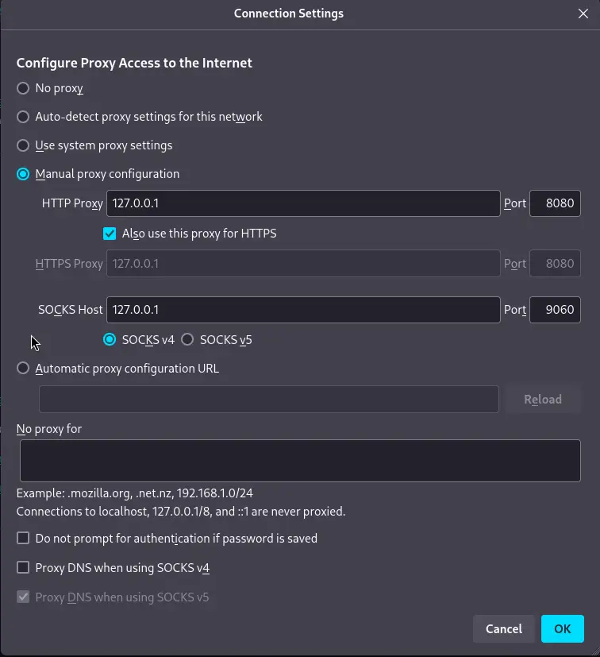This screenshot has height=657, width=600.
Task: Choose Use system proxy settings
Action: pyautogui.click(x=23, y=145)
